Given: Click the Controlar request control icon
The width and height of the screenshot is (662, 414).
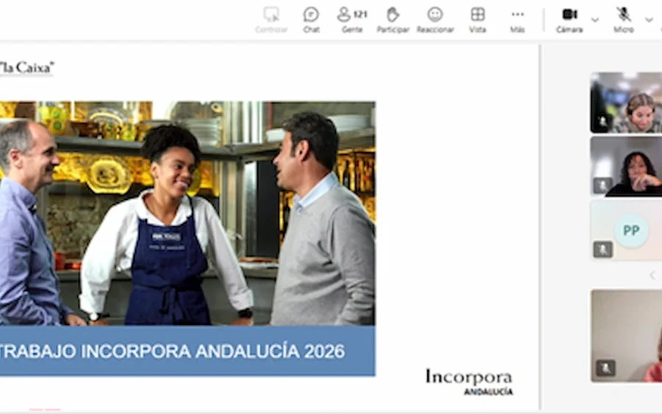Looking at the screenshot, I should pyautogui.click(x=271, y=19).
